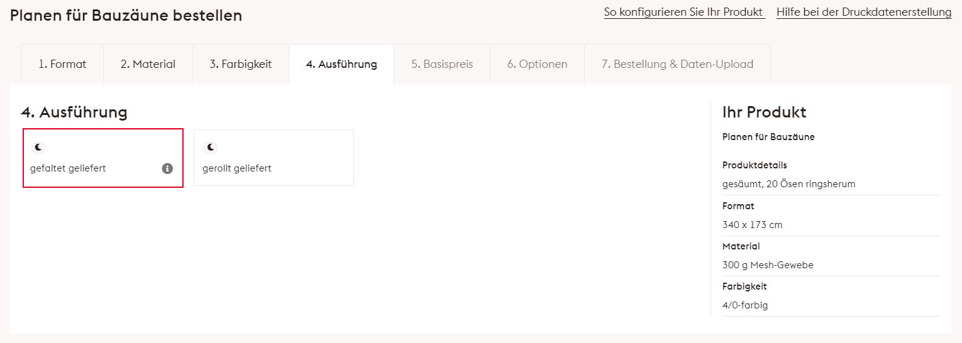
Task: Switch to the 2. Material tab
Action: tap(148, 64)
